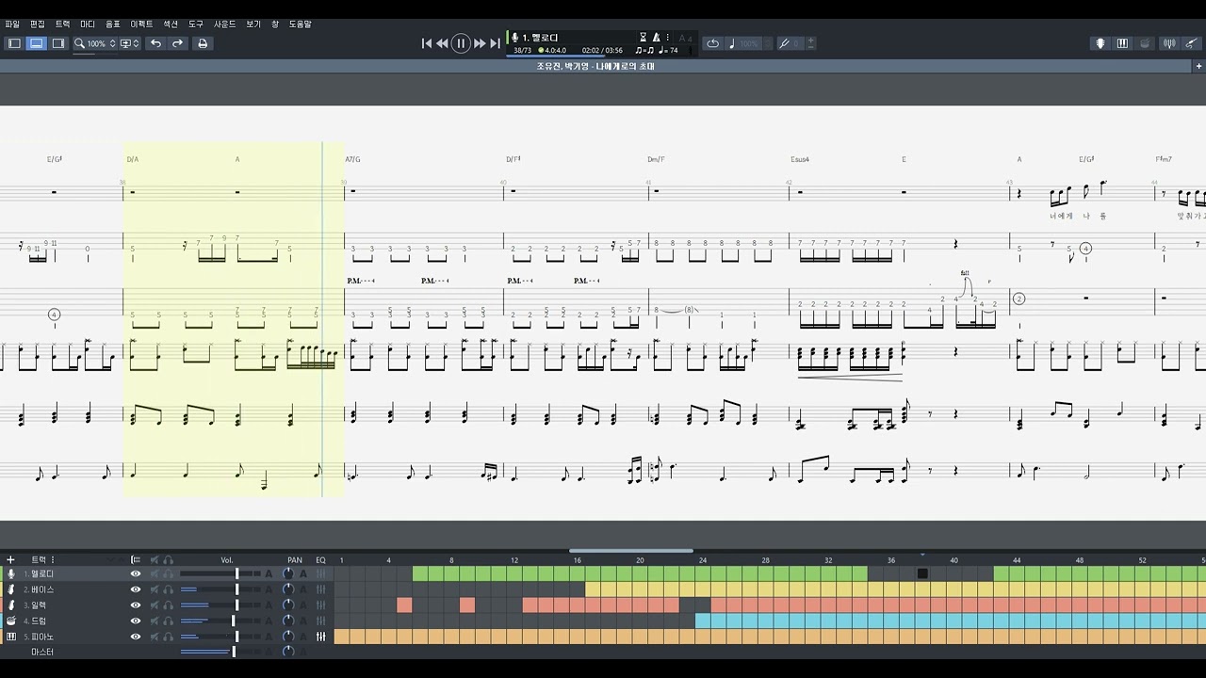
Task: Open the 트랙 menu
Action: coord(62,24)
